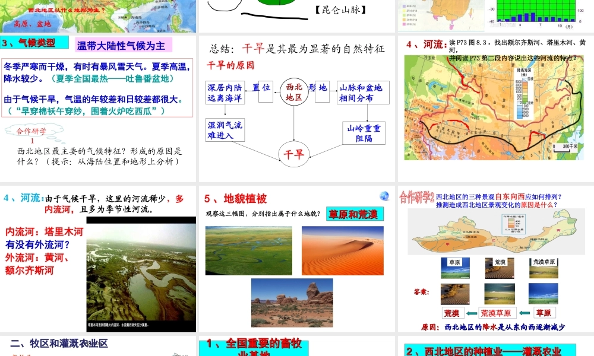This screenshot has width=594, height=356.
Task: Click the red 4、河流 heading beside 读P73图8.3
Action: (426, 44)
